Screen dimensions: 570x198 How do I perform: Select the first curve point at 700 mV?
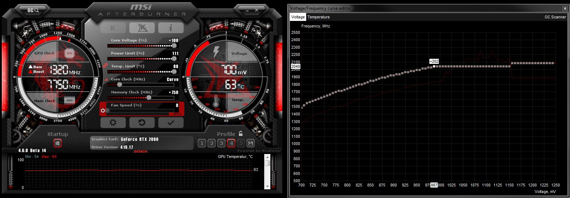pyautogui.click(x=302, y=107)
